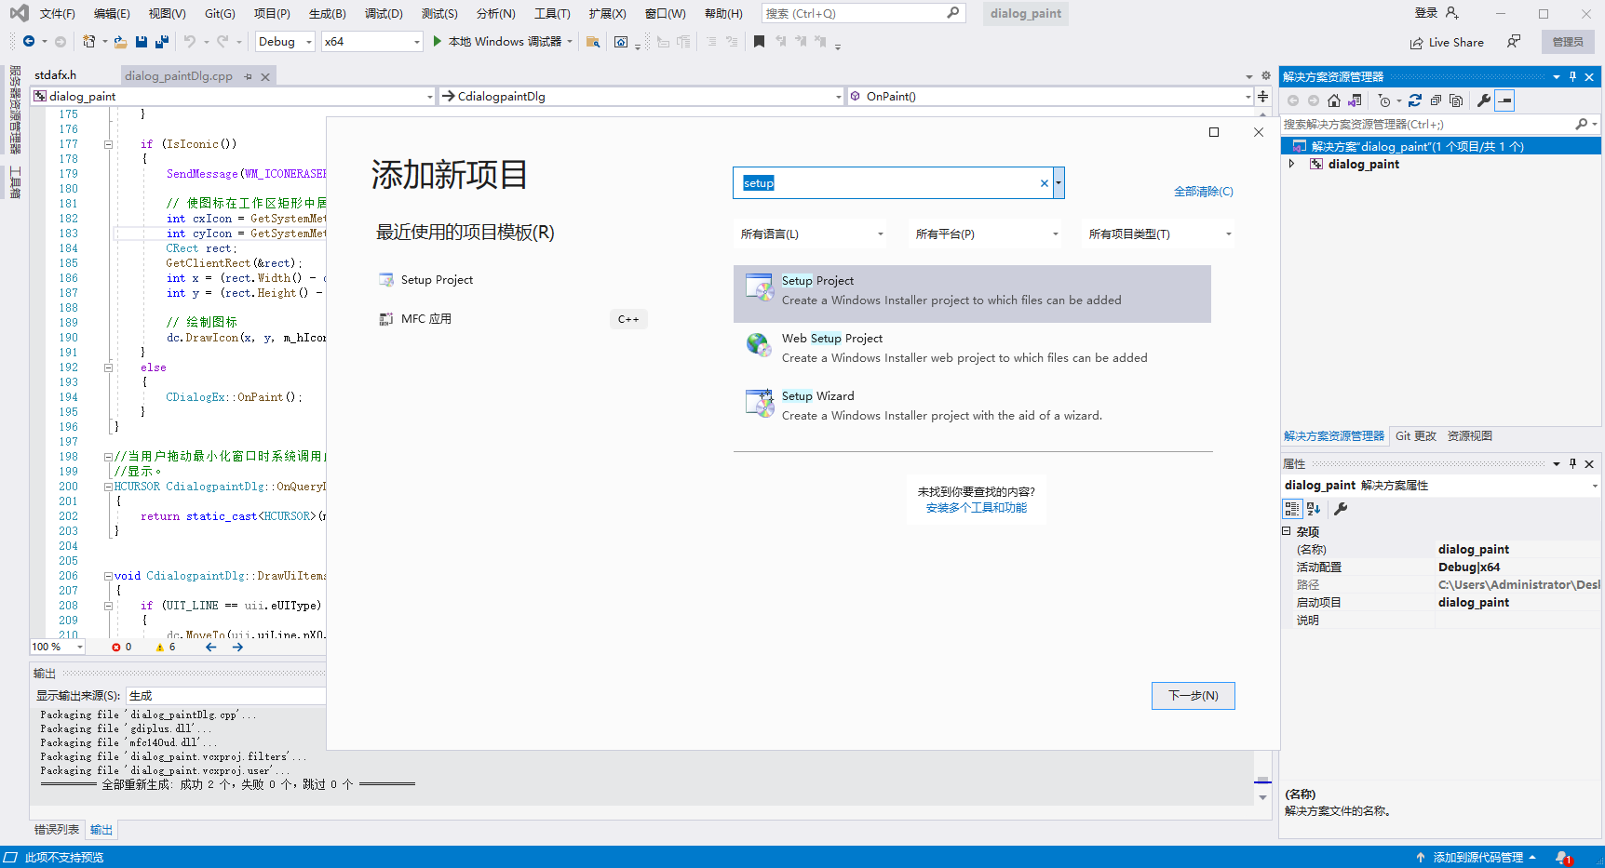The width and height of the screenshot is (1605, 868).
Task: Select the Setup Project template in results
Action: click(972, 294)
